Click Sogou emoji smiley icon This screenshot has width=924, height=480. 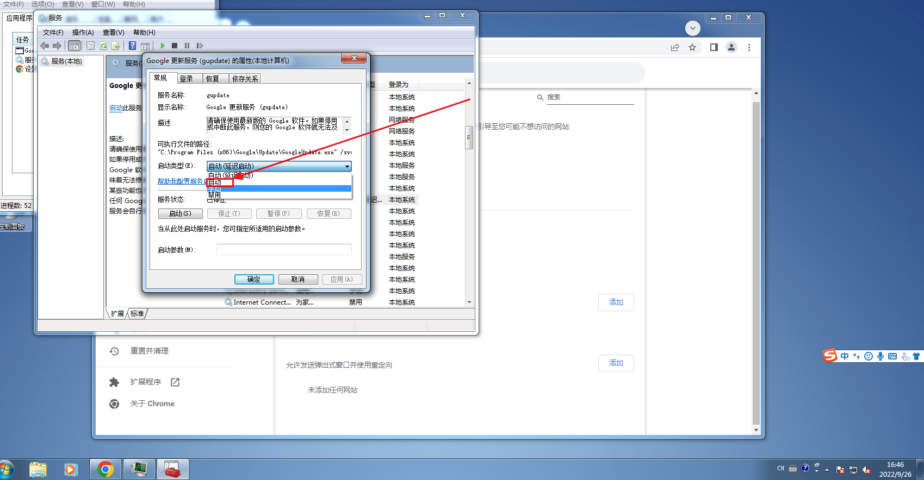click(869, 356)
